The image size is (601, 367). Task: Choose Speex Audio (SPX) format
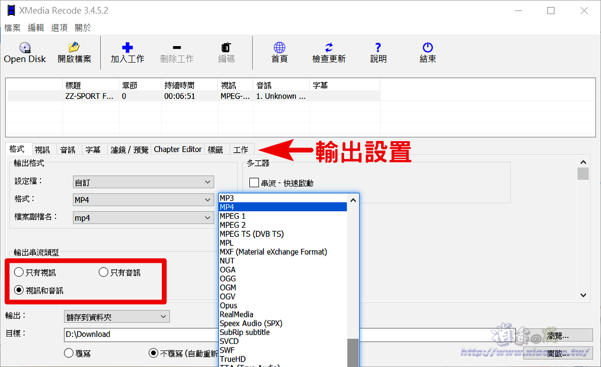tap(283, 323)
